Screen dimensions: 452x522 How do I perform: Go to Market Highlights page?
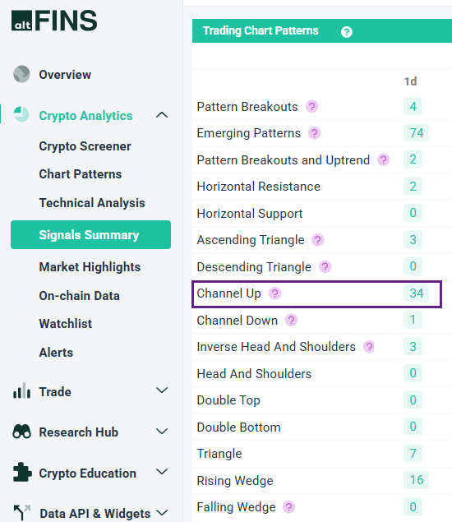[x=90, y=267]
